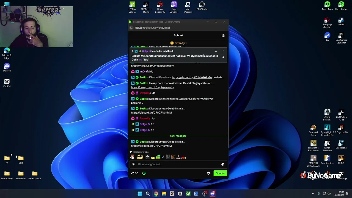
Task: Jump to Yeni mesajlar divider
Action: (x=178, y=136)
